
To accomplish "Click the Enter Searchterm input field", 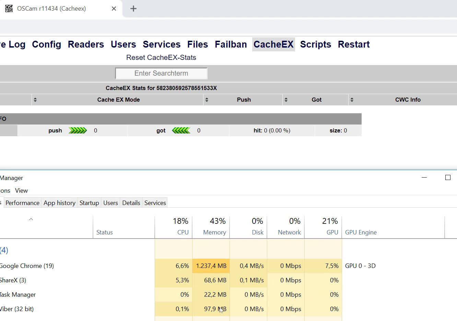I will (x=161, y=73).
